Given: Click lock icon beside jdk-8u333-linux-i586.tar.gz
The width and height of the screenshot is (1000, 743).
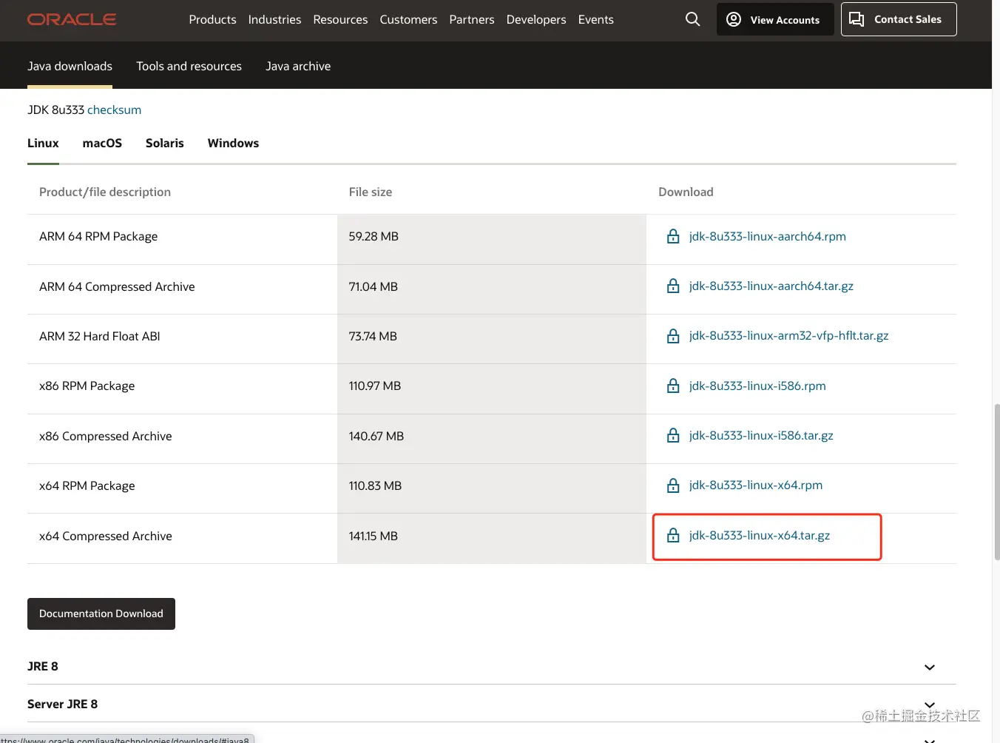Looking at the screenshot, I should [673, 435].
